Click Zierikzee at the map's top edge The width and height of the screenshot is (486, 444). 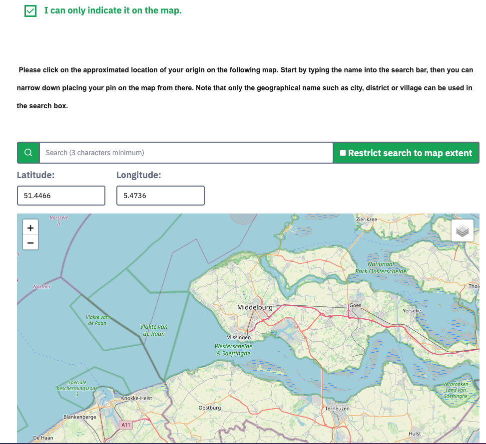point(366,219)
